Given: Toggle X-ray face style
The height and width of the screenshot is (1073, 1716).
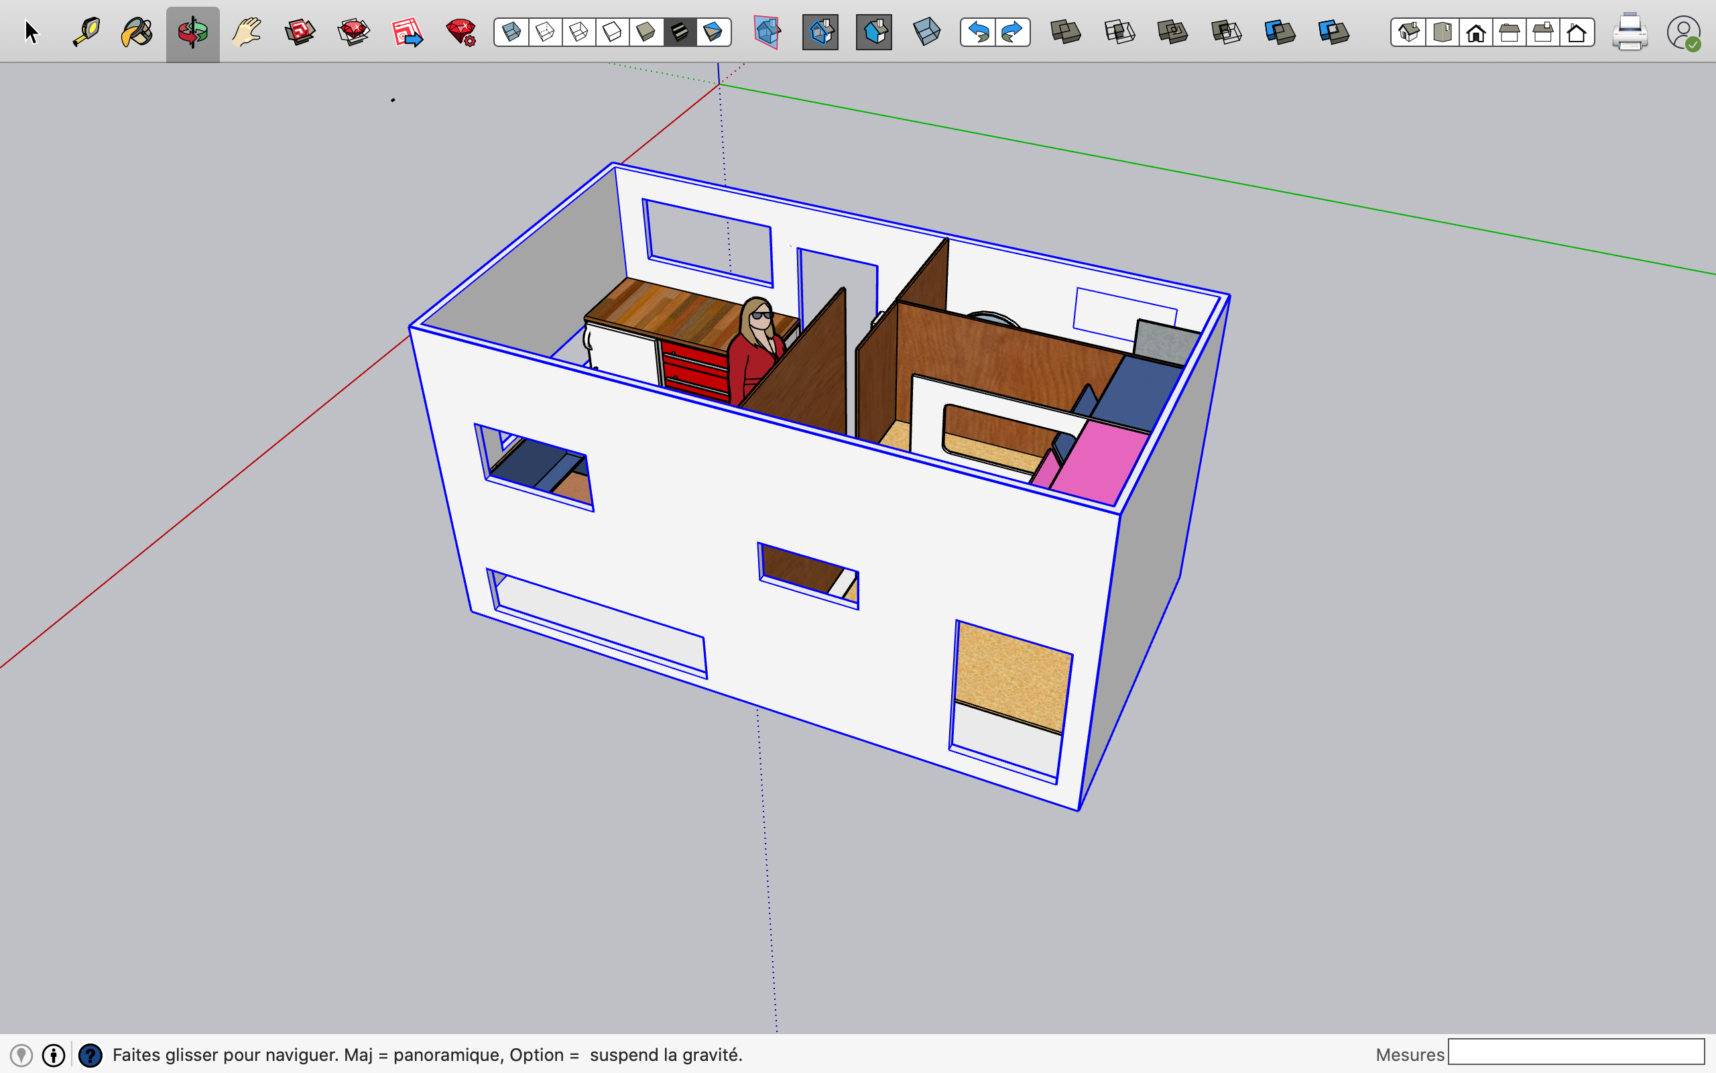Looking at the screenshot, I should coord(511,33).
